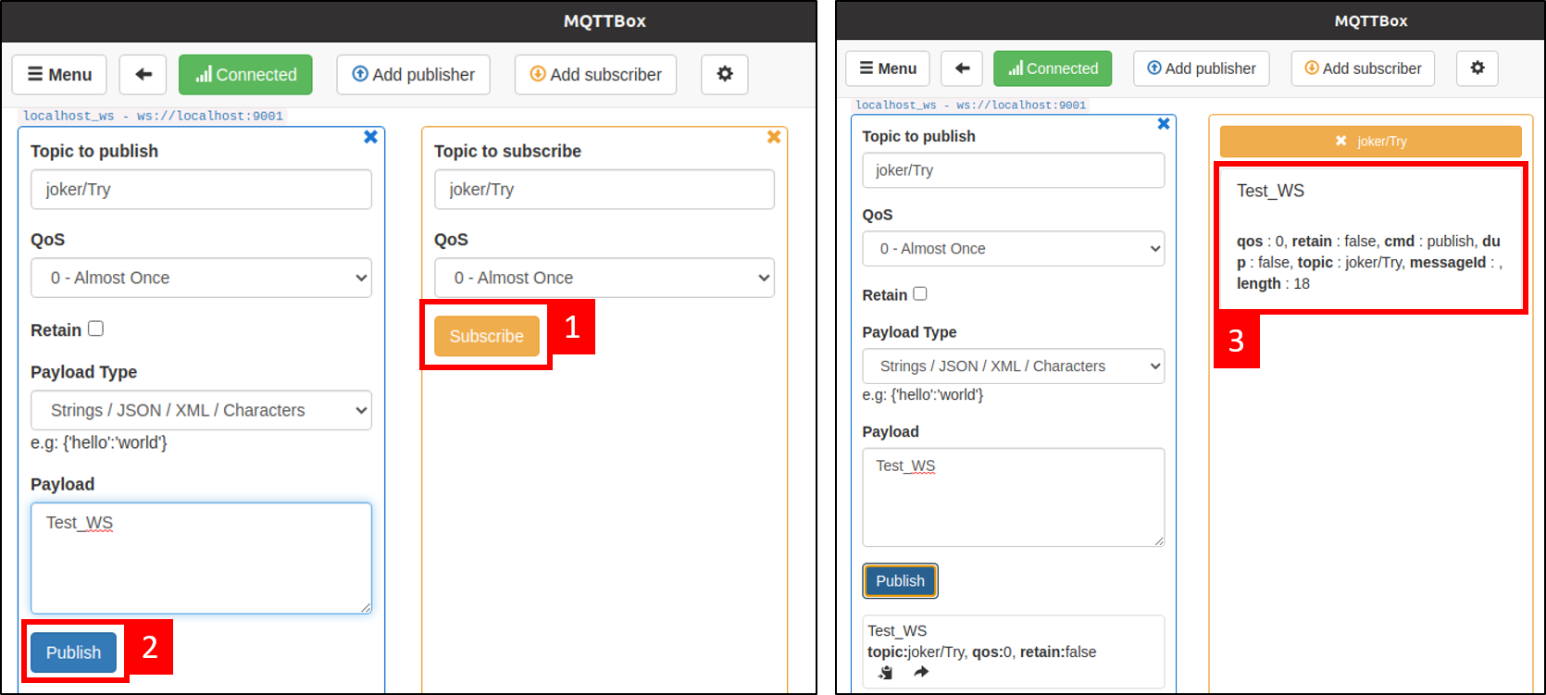This screenshot has width=1546, height=695.
Task: Click the copy-payload icon under the published Test_WS message
Action: [x=886, y=673]
